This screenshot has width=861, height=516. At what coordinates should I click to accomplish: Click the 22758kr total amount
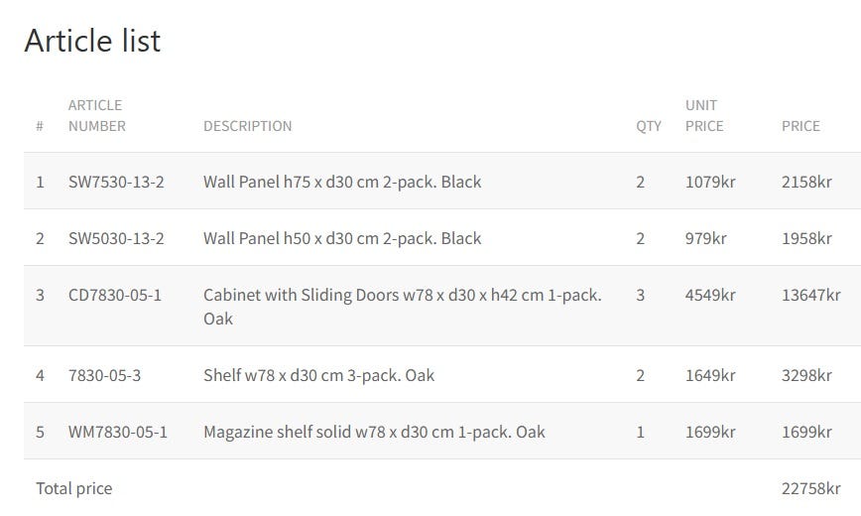click(x=810, y=488)
